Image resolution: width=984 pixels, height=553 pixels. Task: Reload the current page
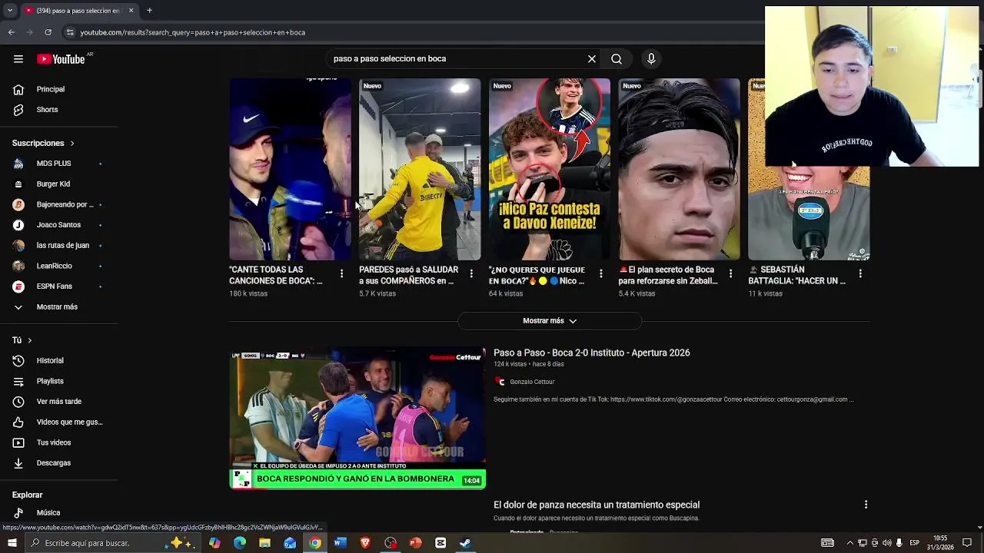[x=48, y=32]
